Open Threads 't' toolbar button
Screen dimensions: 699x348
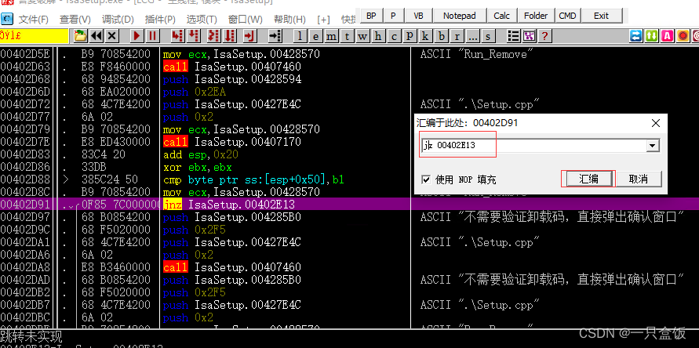[348, 36]
